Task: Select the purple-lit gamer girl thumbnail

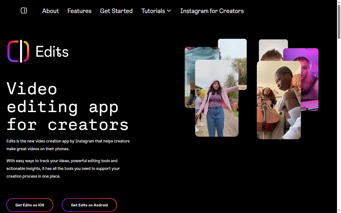Action: 310,80
